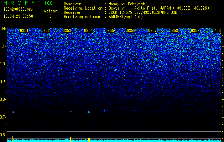Click the 0352 time marker

tap(46, 31)
